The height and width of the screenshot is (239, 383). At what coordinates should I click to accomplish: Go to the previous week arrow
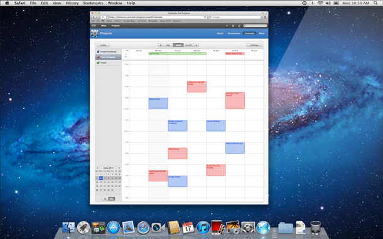click(160, 45)
